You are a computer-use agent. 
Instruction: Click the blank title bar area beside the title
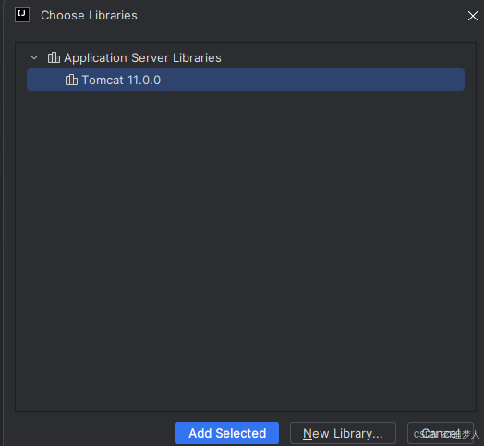pyautogui.click(x=301, y=16)
